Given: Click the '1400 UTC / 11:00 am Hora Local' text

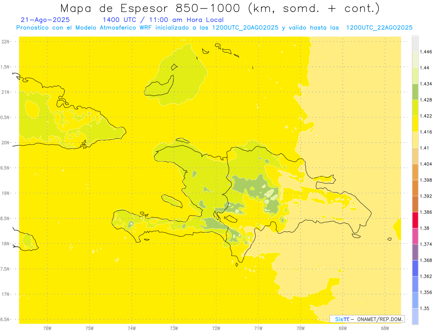Looking at the screenshot, I should (163, 20).
